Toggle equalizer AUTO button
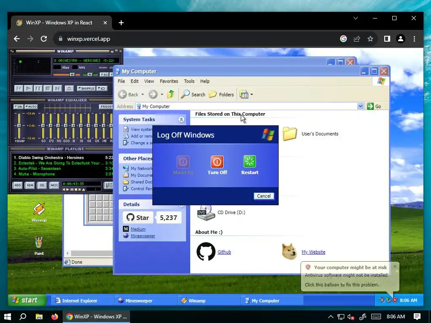 pyautogui.click(x=31, y=106)
